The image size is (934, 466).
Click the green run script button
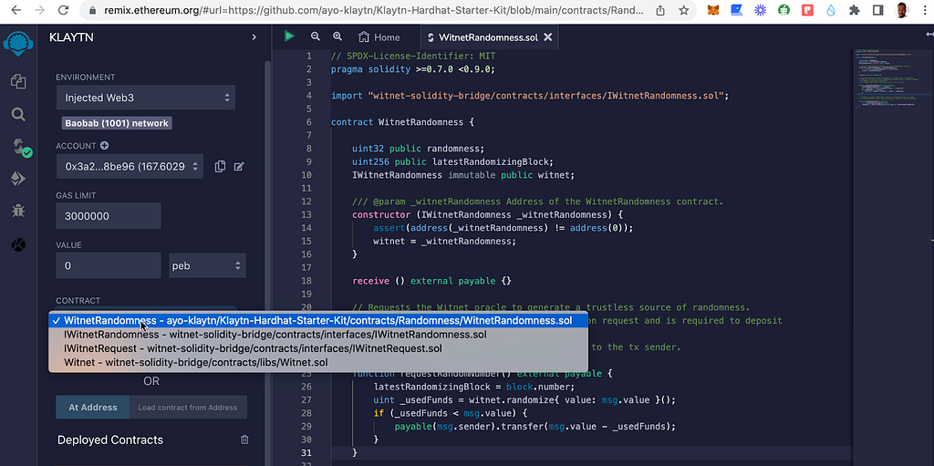click(x=289, y=36)
